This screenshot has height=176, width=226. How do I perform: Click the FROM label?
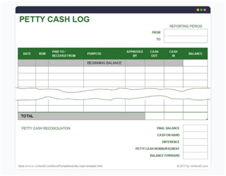156,32
